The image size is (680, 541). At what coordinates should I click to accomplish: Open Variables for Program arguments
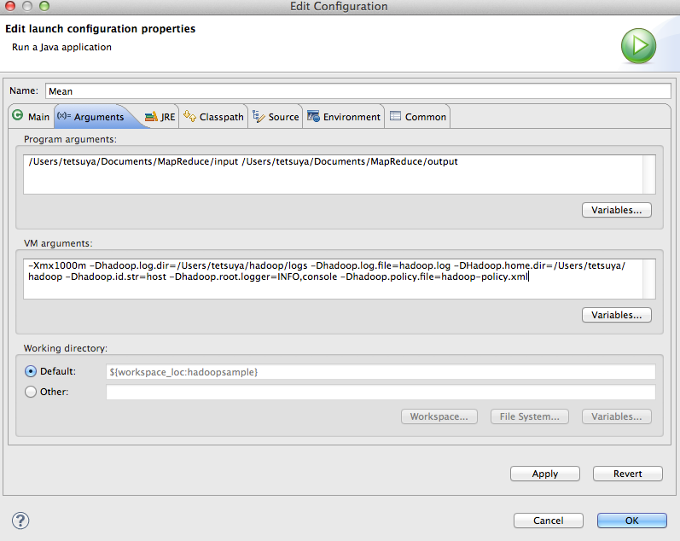[616, 210]
